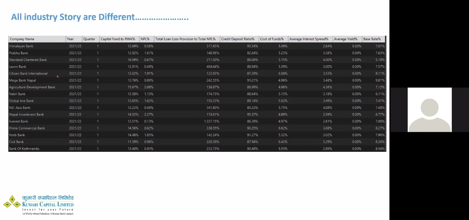Select the 95.37% credit deposit ratio cell
This screenshot has width=469, height=220.
(252, 114)
